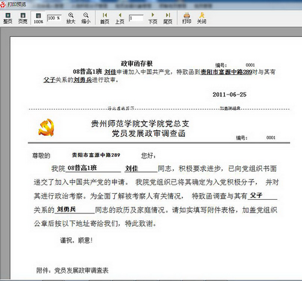Go to first page with 首页
Image resolution: width=302 pixels, height=281 pixels.
click(x=104, y=18)
